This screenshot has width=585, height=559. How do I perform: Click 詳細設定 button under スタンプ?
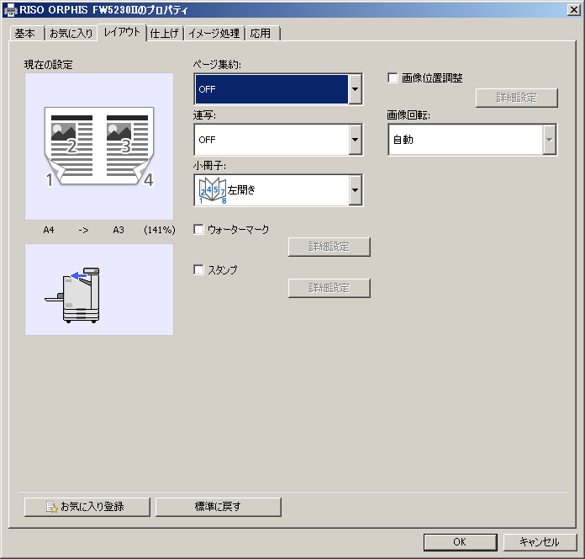tap(329, 288)
